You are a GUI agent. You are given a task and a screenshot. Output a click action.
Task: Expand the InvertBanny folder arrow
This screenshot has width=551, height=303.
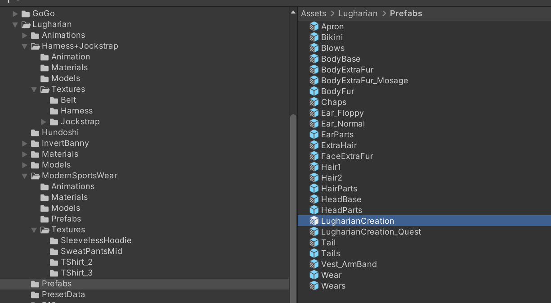coord(25,143)
